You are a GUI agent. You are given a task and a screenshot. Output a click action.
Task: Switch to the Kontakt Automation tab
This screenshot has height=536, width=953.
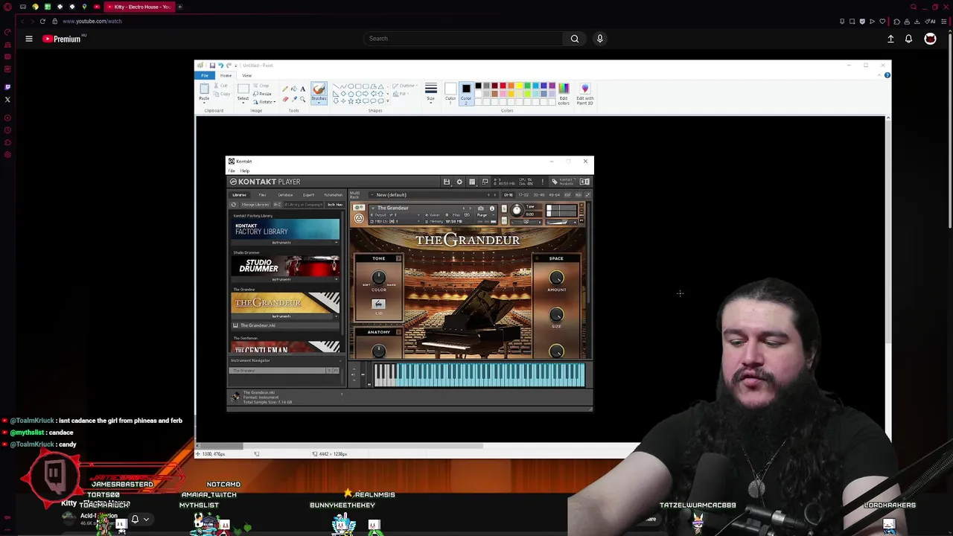click(x=333, y=195)
